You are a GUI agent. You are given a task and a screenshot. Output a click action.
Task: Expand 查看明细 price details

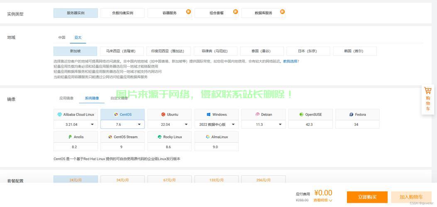(323, 200)
